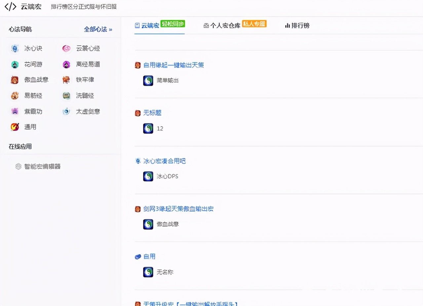Viewport: 423px width, 306px height.
Task: Open the 通用 macro category
Action: (x=30, y=127)
